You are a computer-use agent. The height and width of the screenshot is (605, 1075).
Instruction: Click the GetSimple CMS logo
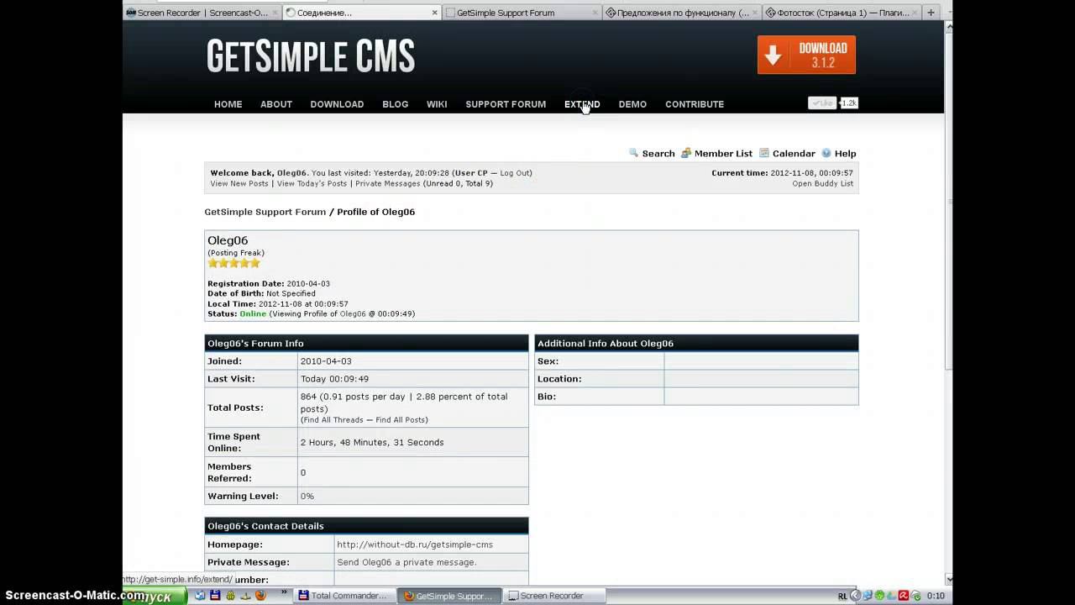click(x=311, y=56)
